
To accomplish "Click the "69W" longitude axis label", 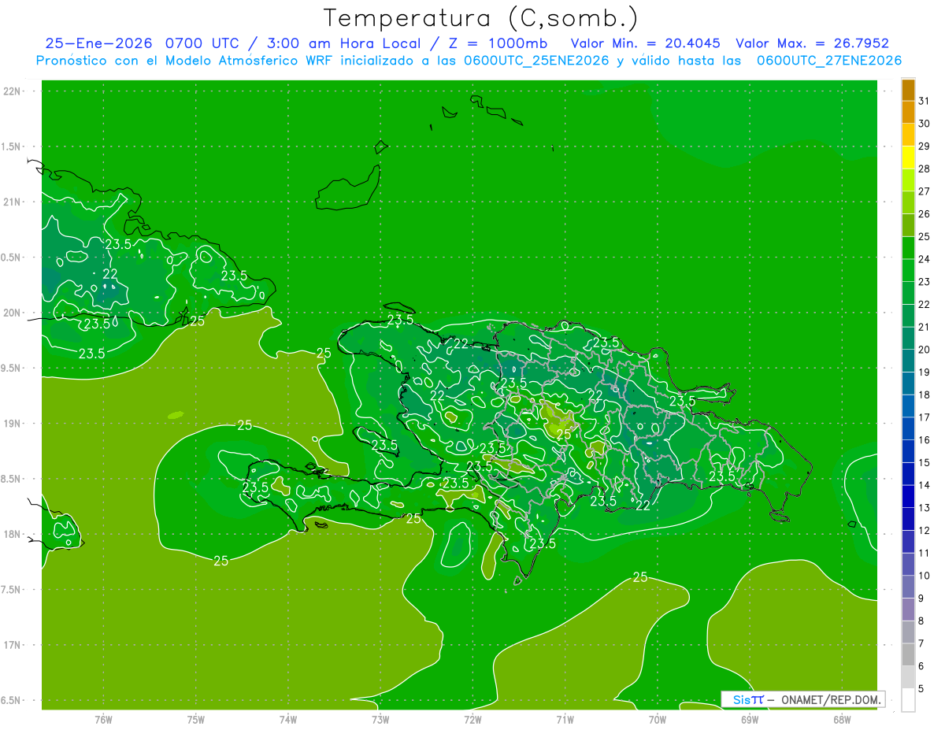I will [x=749, y=719].
